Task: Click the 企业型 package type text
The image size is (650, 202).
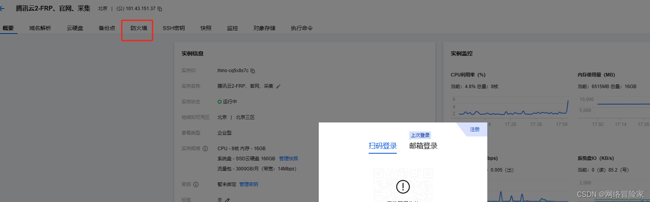Action: point(224,133)
